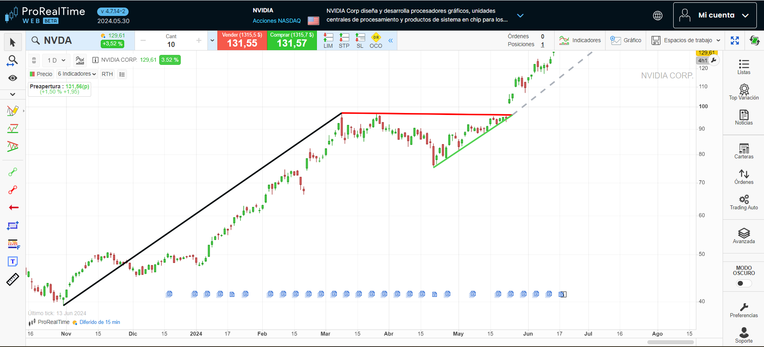Open the Trading Auto panel
Screen dimensions: 764x347
[743, 202]
